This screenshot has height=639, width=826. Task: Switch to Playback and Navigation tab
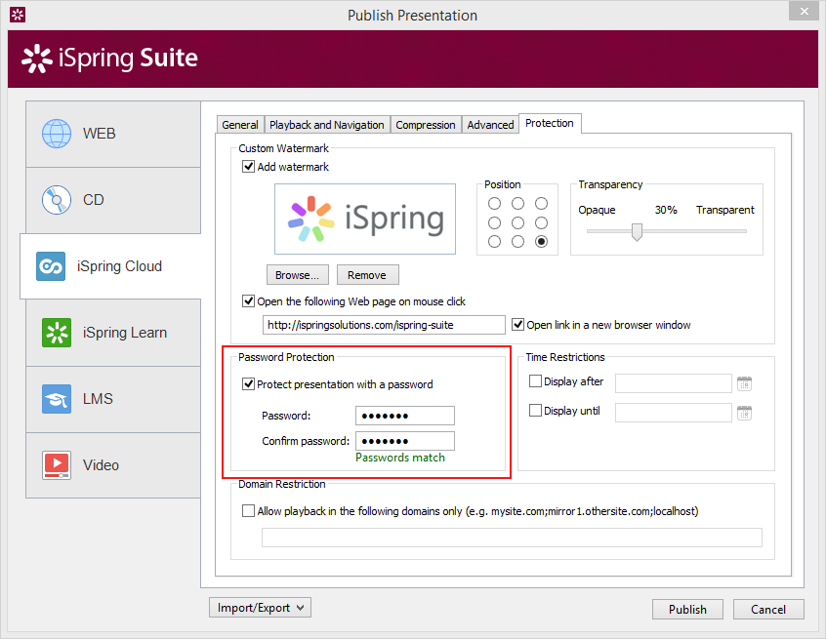pyautogui.click(x=327, y=125)
